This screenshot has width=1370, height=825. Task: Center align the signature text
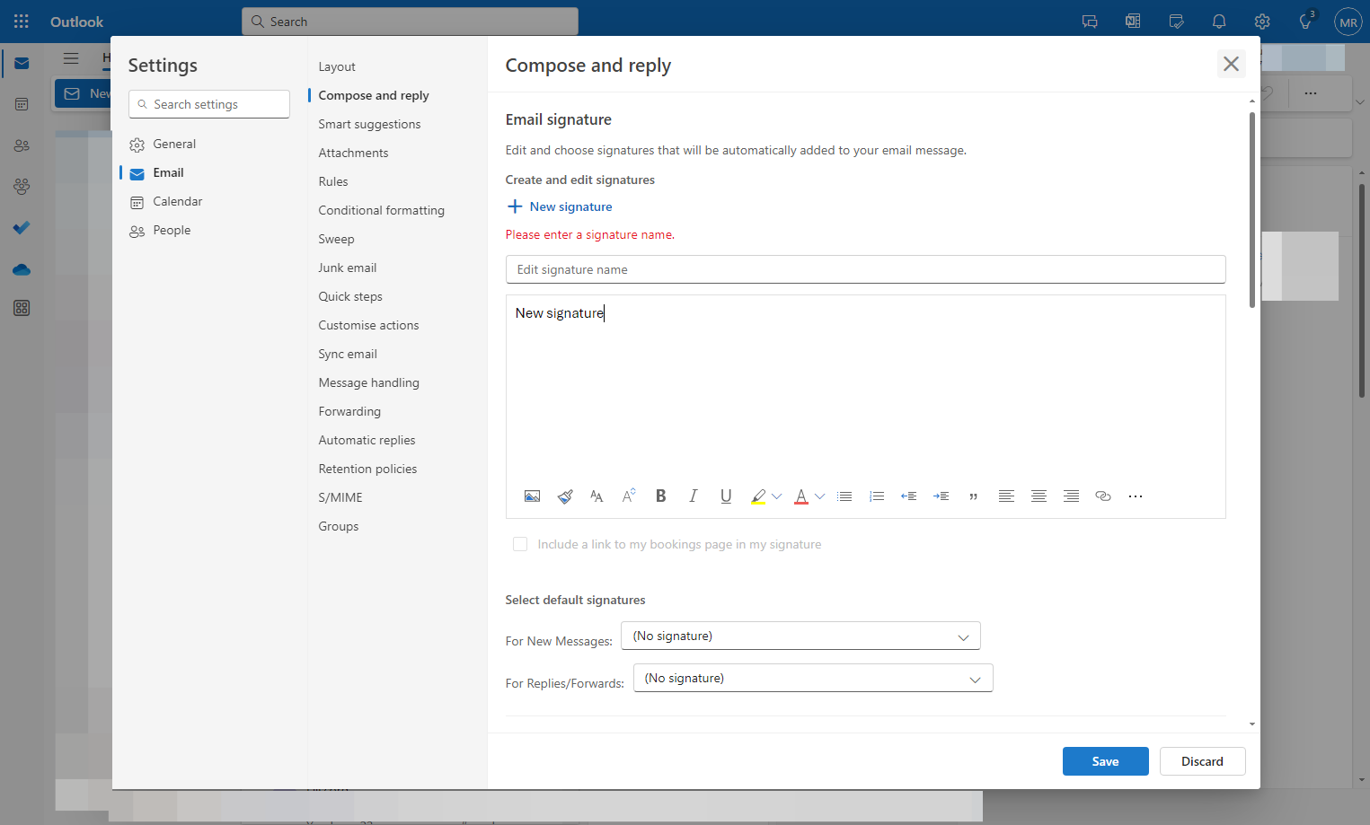[1039, 496]
